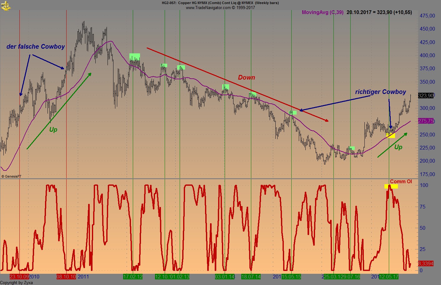Select the 23.10.09 date marker

click(19, 277)
